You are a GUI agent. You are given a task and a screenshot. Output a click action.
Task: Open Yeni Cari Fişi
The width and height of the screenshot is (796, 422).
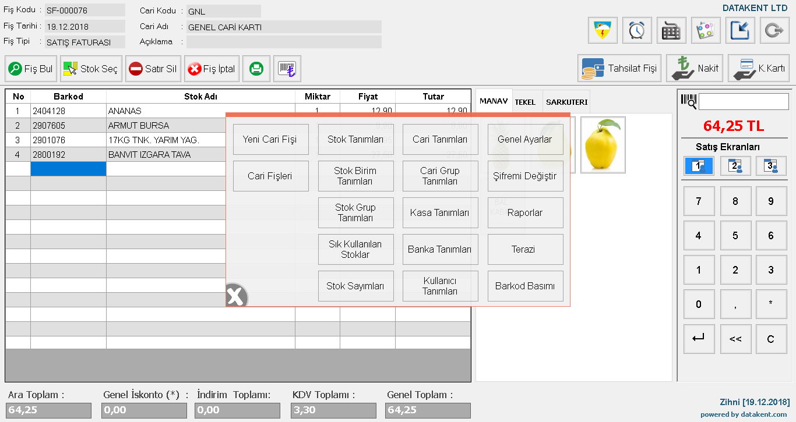(271, 139)
